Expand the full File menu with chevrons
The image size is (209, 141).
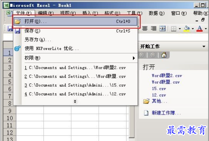(75, 101)
